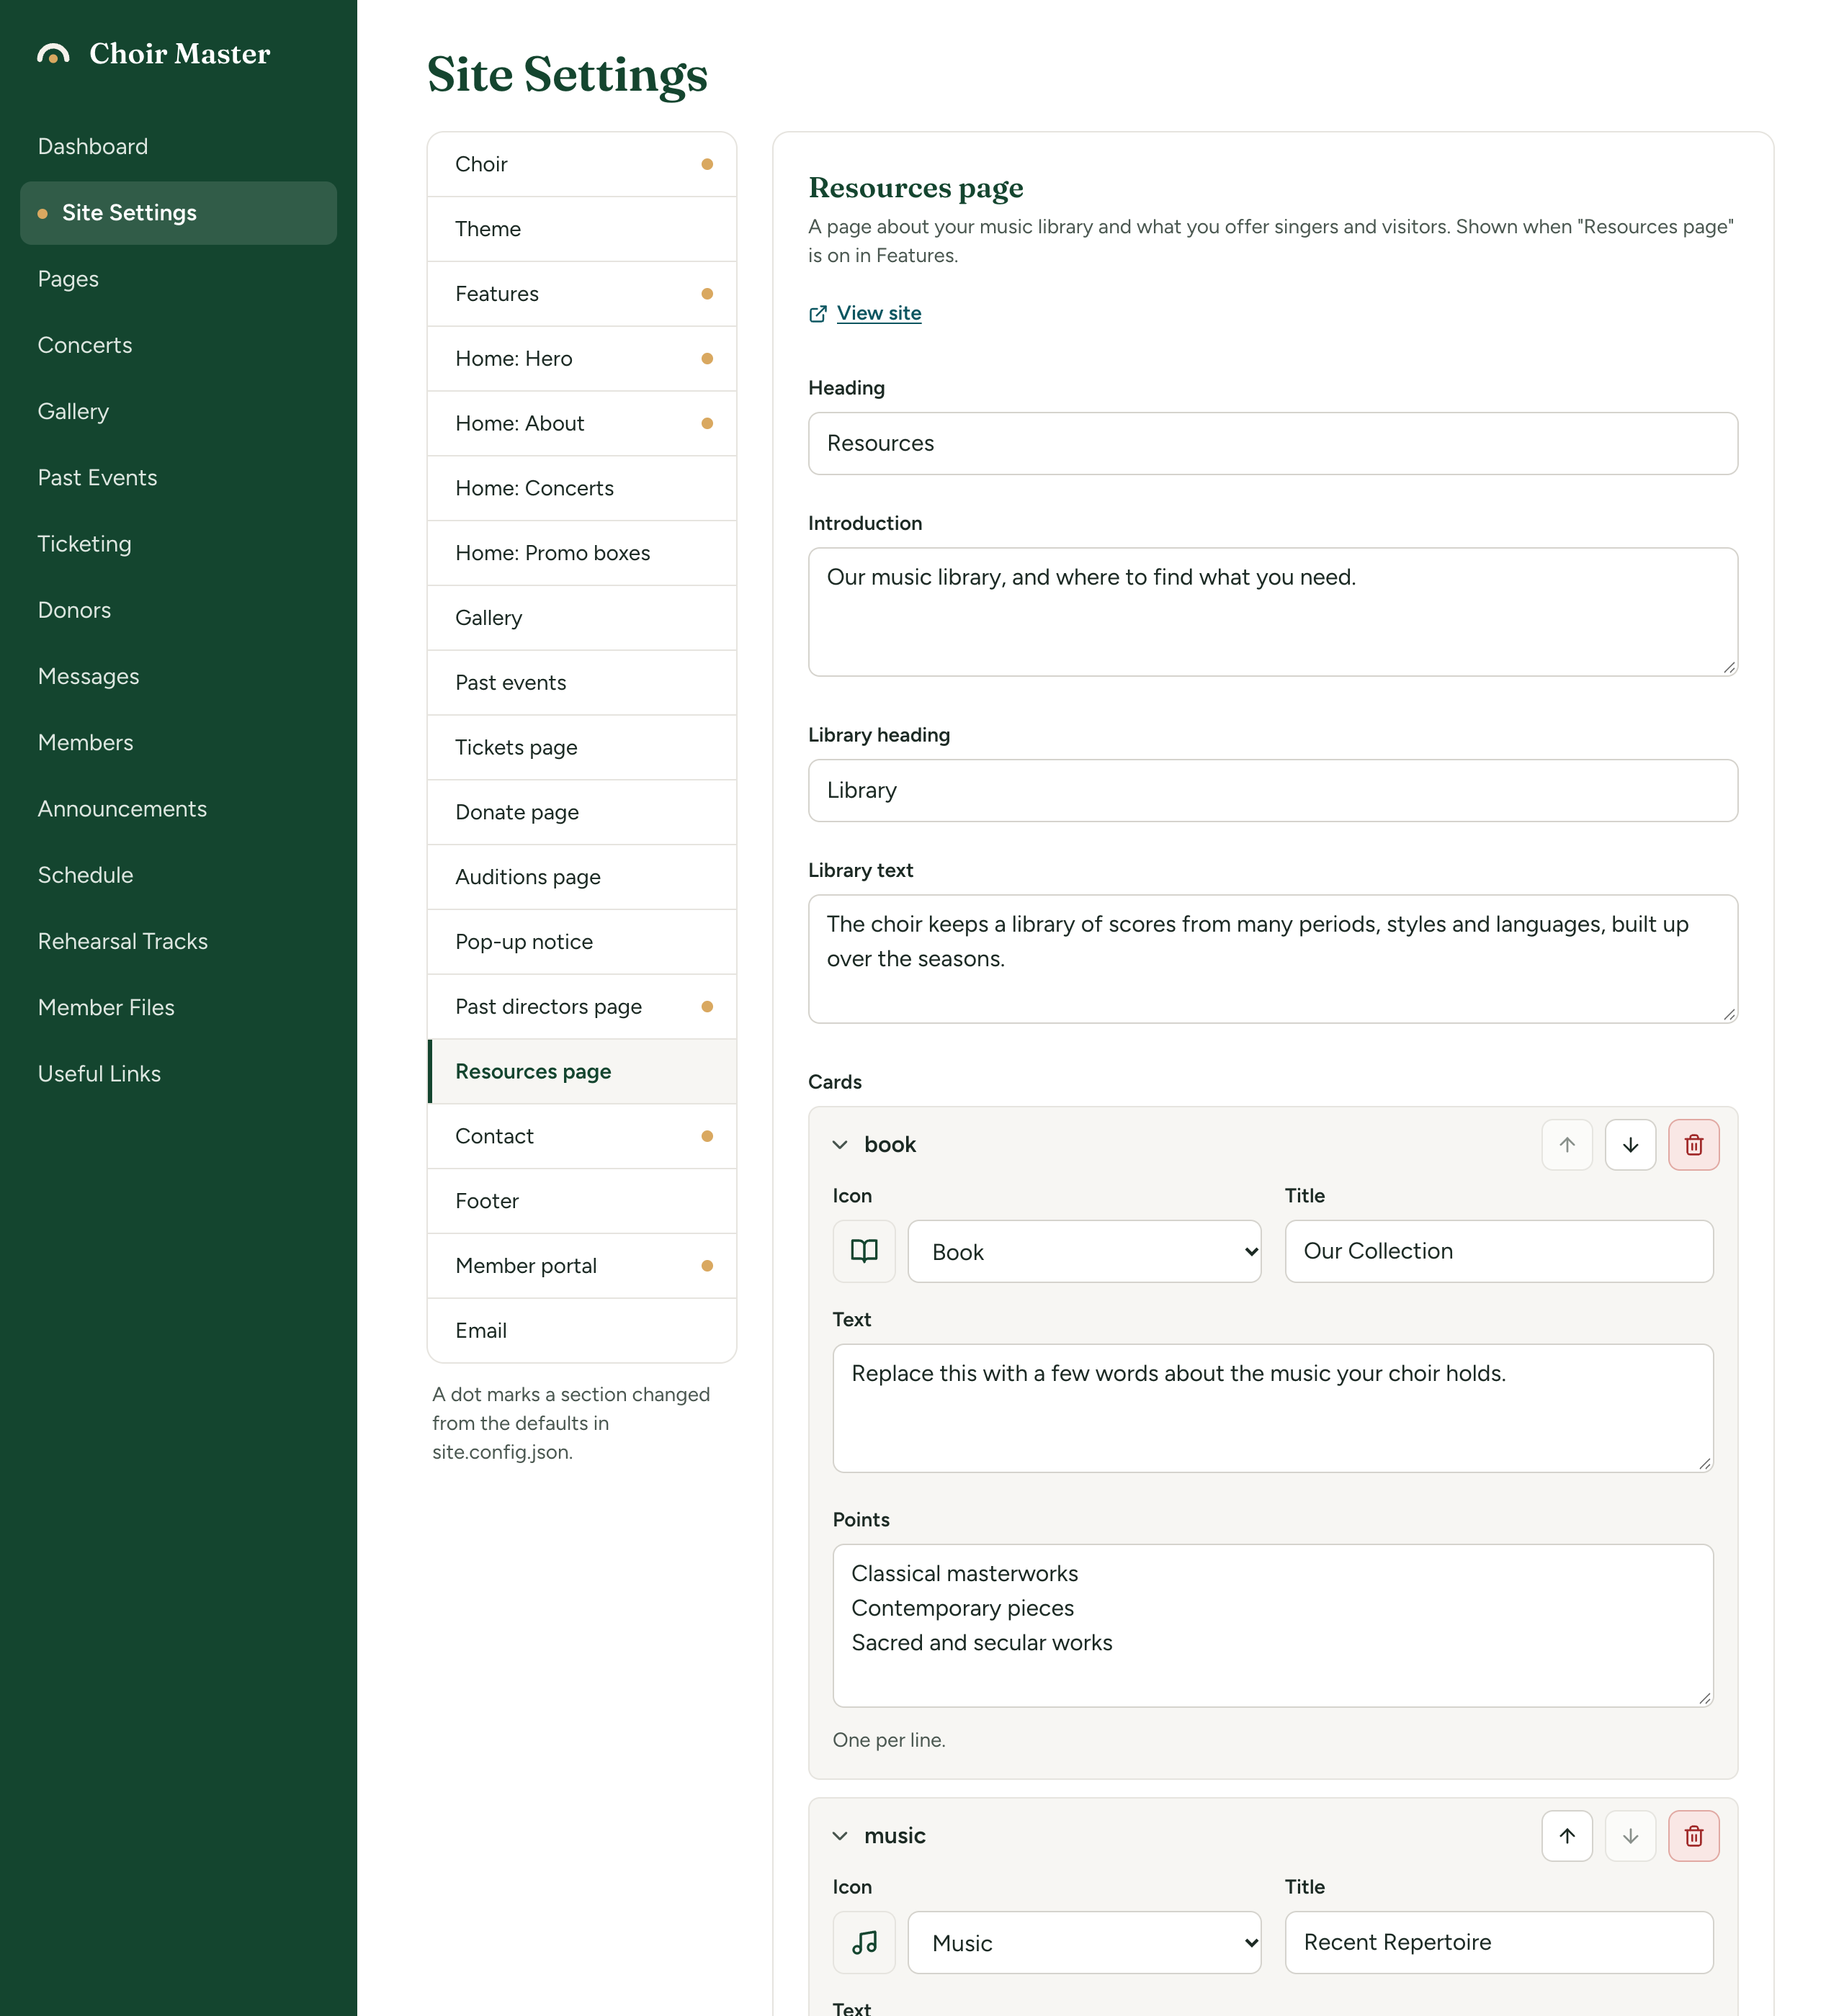The height and width of the screenshot is (2016, 1844).
Task: Select the Choir settings section
Action: [581, 164]
